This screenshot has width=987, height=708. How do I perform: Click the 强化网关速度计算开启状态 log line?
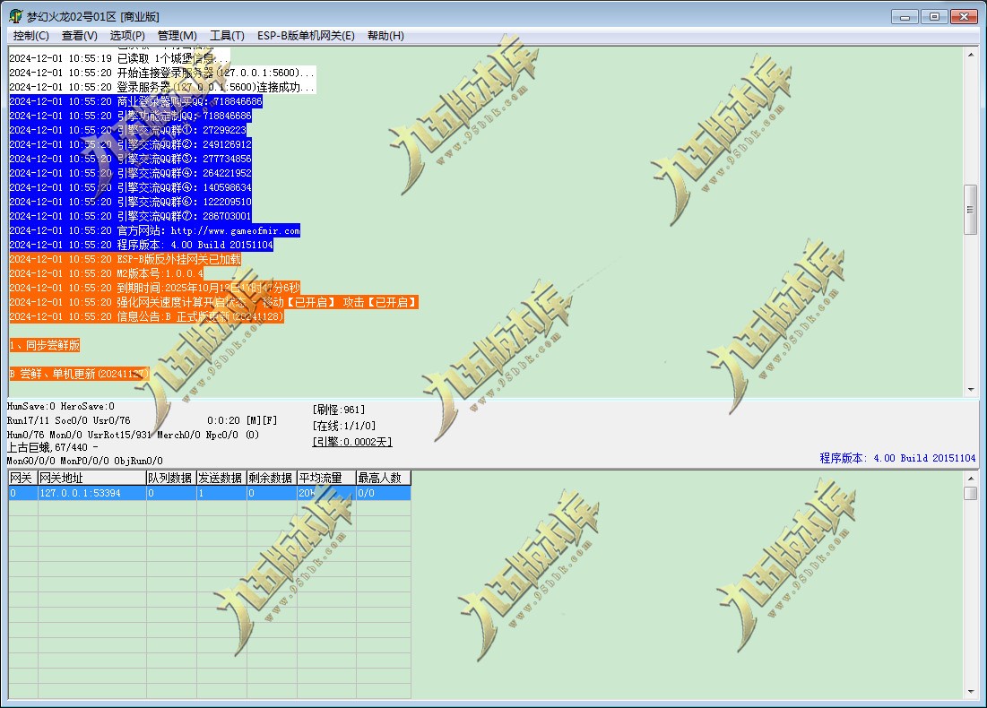click(x=214, y=302)
